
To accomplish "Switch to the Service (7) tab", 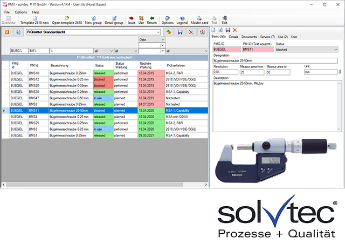I will [268, 37].
